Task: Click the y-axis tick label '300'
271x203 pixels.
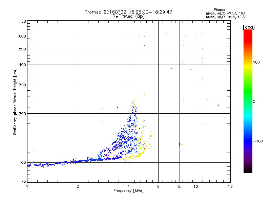Action: click(x=22, y=85)
